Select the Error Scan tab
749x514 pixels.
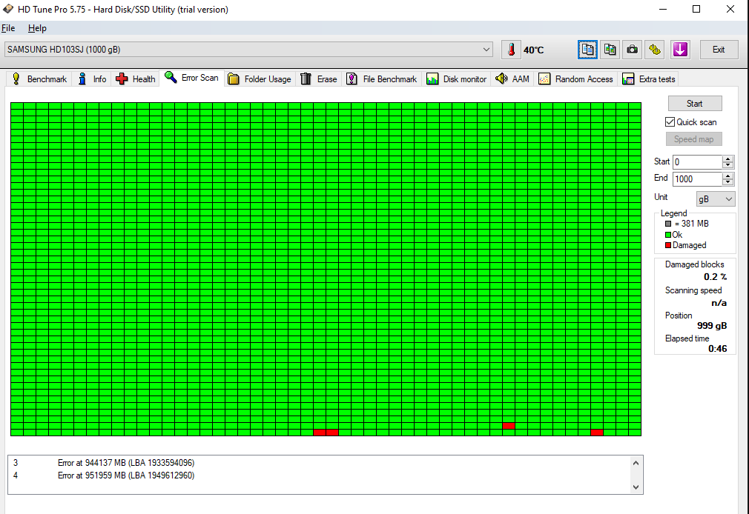pos(191,78)
